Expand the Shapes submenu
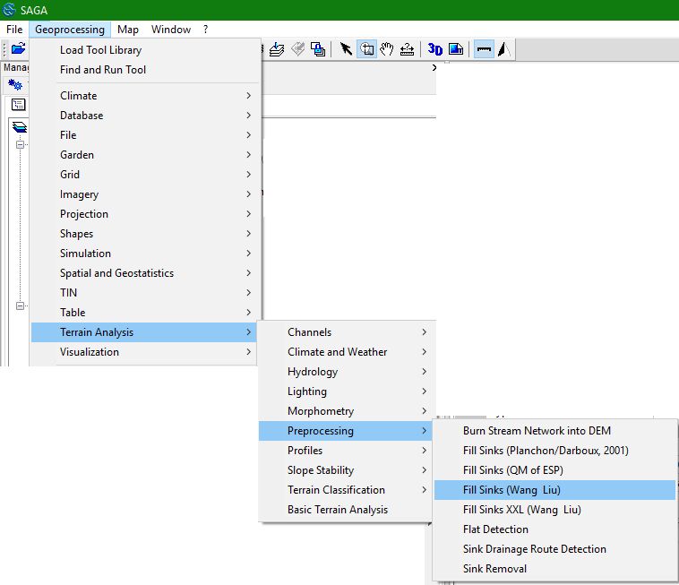The image size is (679, 585). 146,234
